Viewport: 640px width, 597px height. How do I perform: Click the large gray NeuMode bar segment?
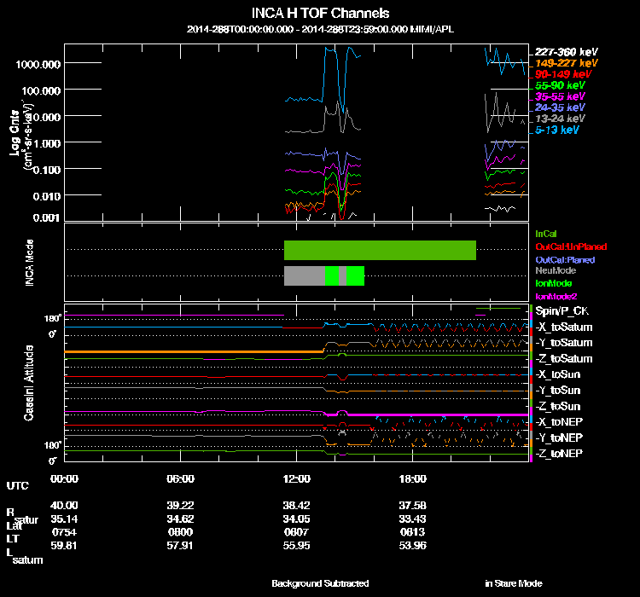pos(305,275)
